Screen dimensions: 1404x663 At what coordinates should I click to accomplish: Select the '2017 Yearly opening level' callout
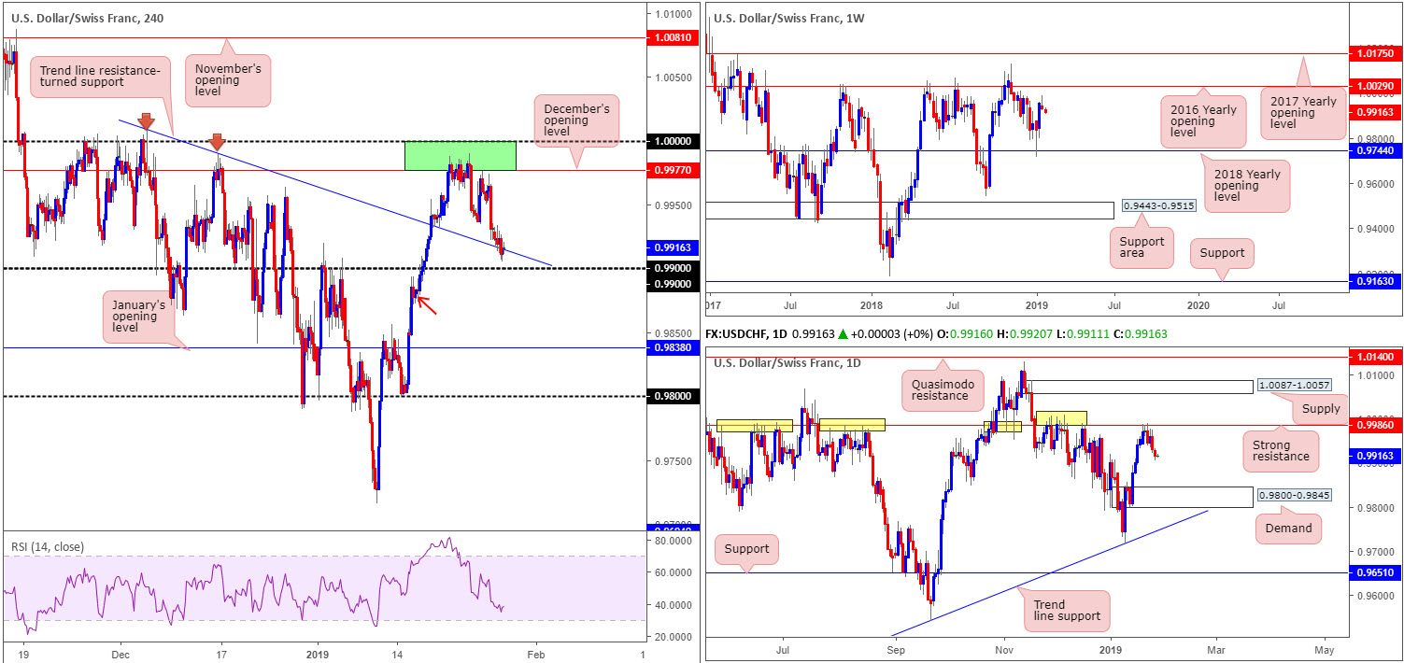pyautogui.click(x=1301, y=113)
